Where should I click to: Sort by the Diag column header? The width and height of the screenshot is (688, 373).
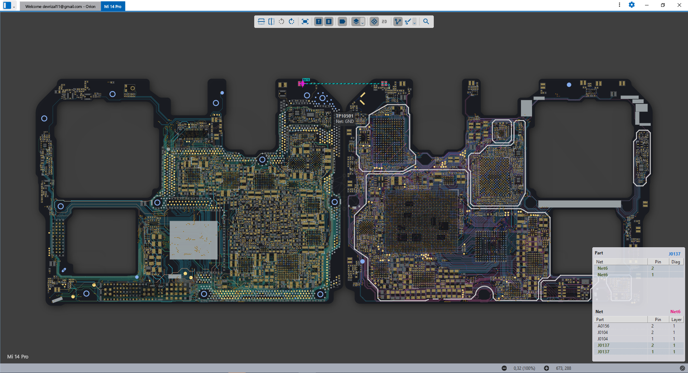(x=676, y=262)
